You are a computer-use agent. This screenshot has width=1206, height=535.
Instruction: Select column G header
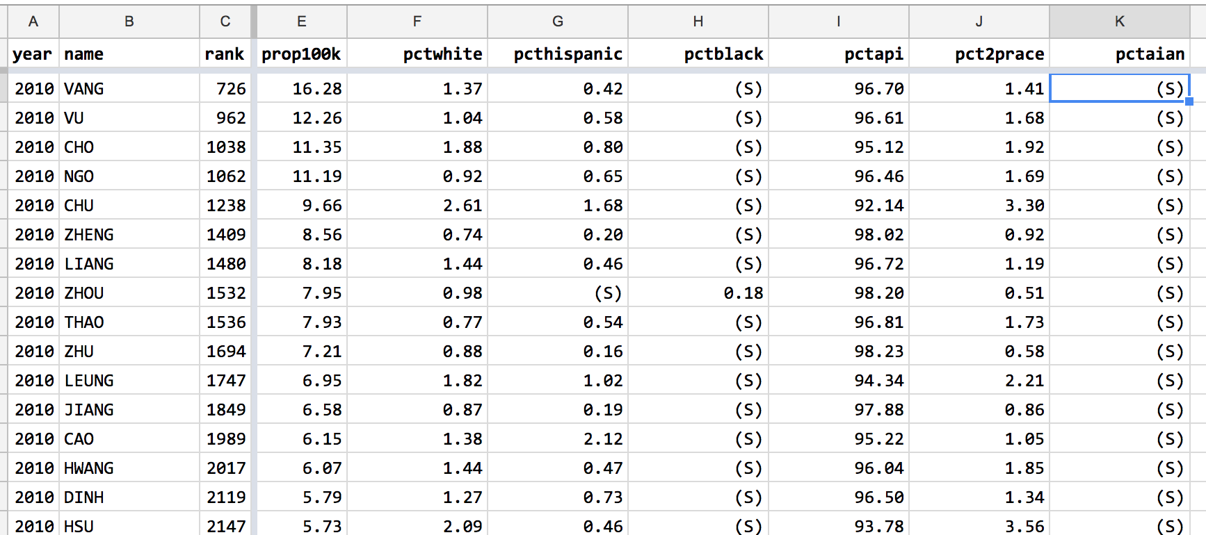[x=558, y=22]
